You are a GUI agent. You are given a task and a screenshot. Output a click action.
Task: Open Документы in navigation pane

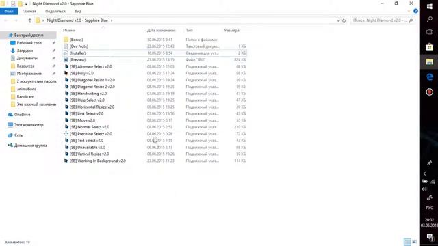click(27, 58)
